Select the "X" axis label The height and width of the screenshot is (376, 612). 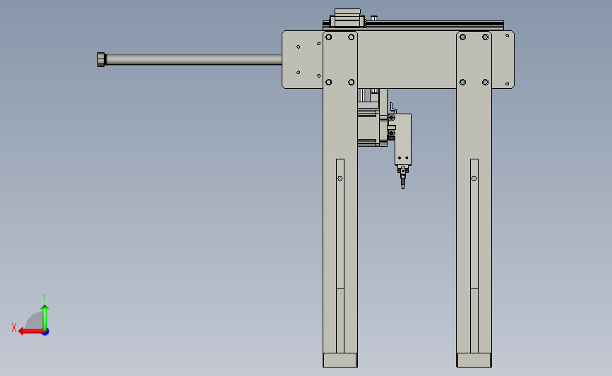pos(14,327)
